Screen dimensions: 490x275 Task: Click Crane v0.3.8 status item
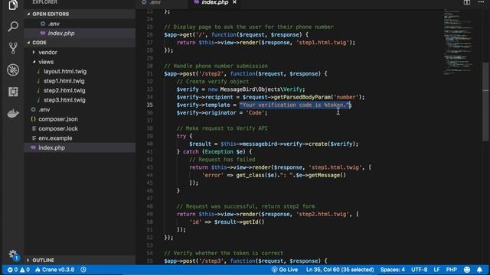(55, 270)
